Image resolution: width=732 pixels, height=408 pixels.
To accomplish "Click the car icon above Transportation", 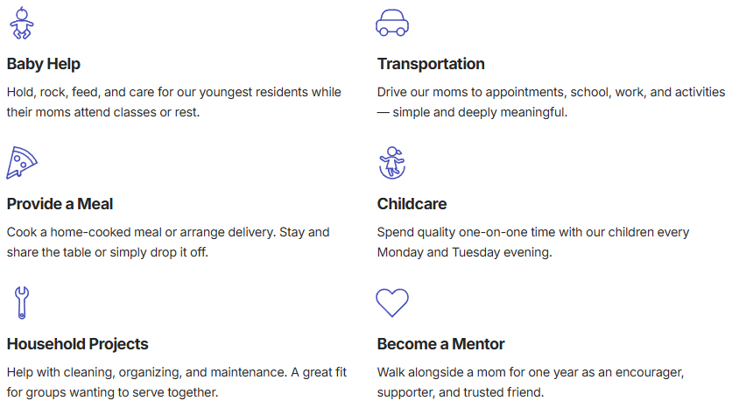I will click(391, 24).
